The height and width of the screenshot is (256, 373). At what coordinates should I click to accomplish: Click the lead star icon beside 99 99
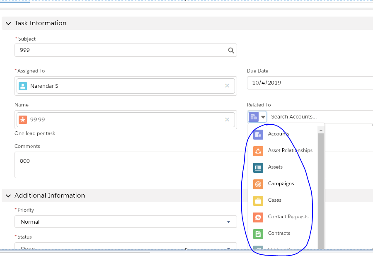tap(23, 120)
